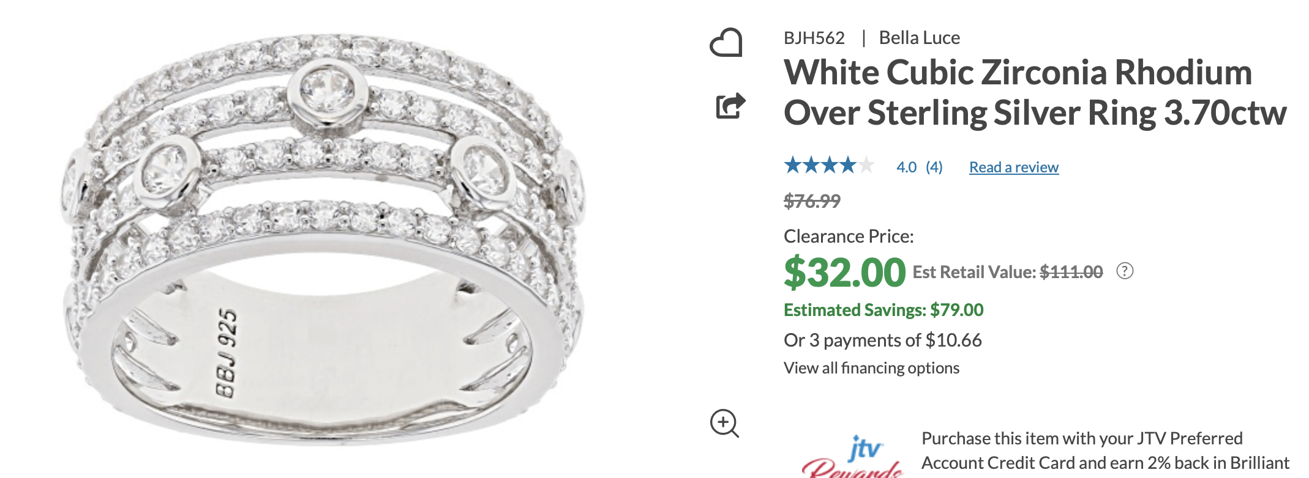Screen dimensions: 1309x478
Task: Open View all financing options
Action: point(871,368)
